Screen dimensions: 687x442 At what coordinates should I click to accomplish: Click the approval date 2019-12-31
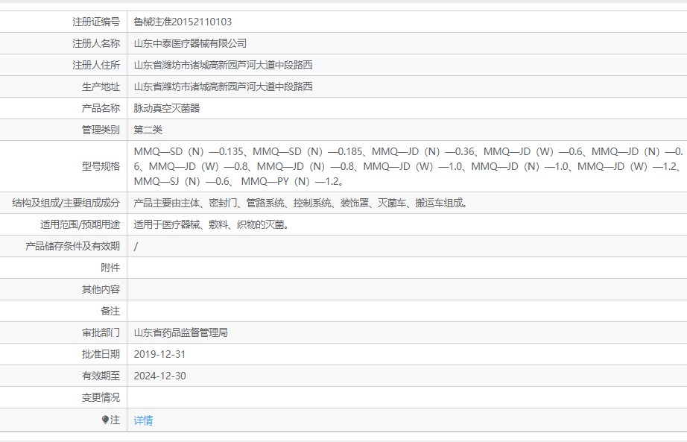159,354
